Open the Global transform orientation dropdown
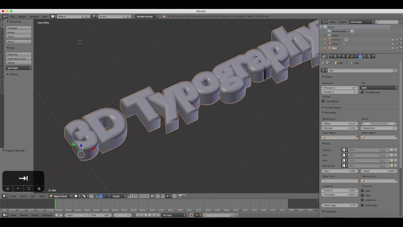 [x=119, y=196]
